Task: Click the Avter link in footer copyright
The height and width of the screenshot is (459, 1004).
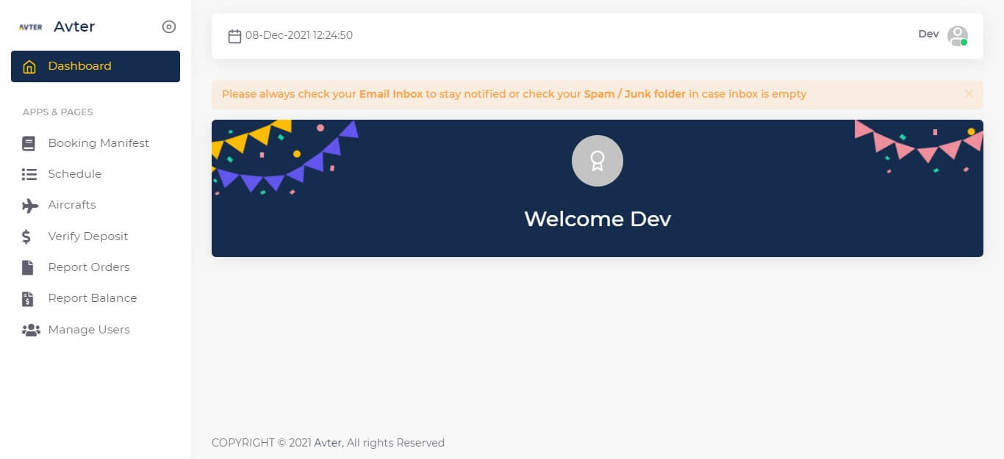Action: 328,443
